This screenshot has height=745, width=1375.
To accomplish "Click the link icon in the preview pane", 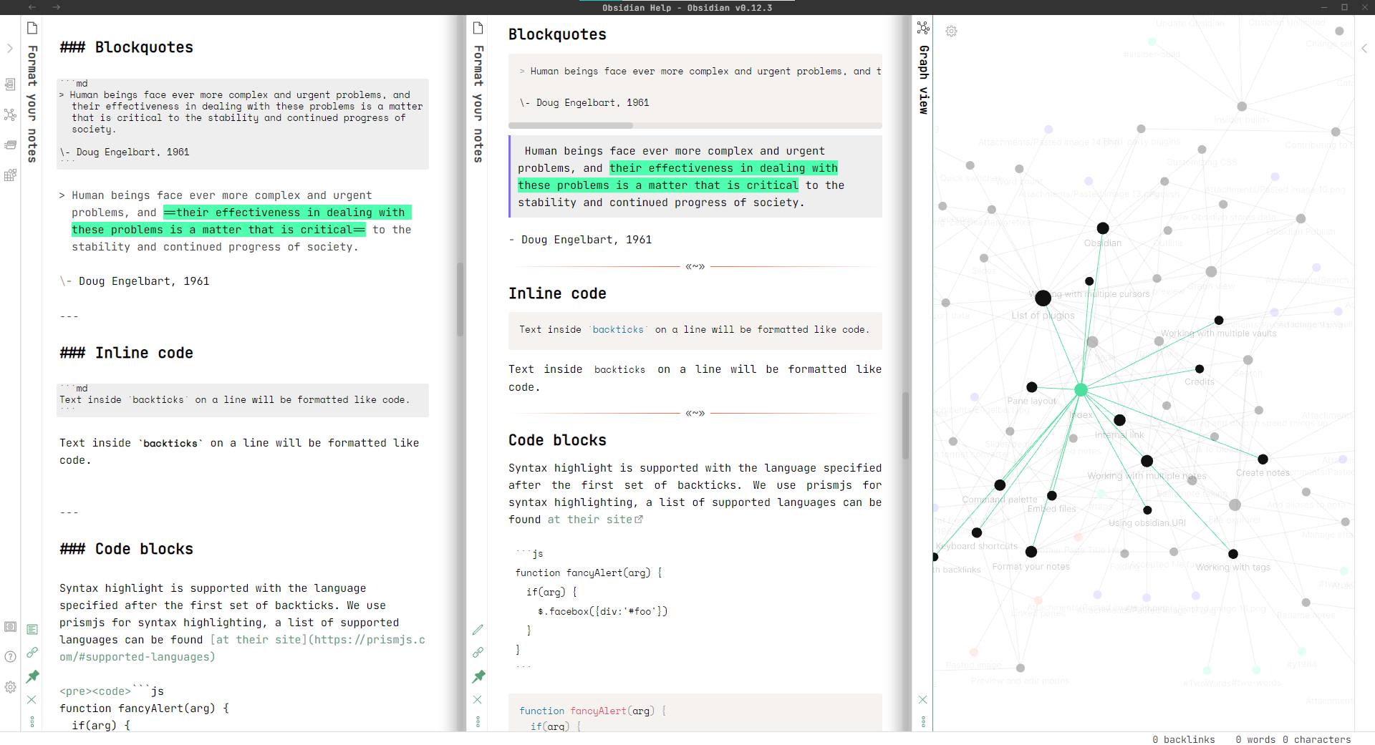I will tap(478, 653).
